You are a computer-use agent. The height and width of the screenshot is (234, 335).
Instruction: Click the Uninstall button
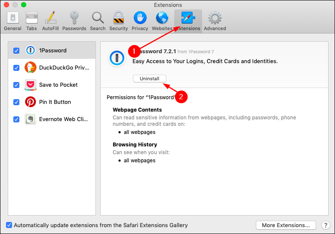(150, 79)
